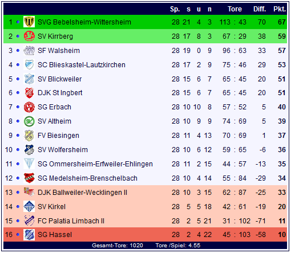Click the DJK St Ingbert red crest
Viewport: 291px width, 253px height.
(29, 93)
